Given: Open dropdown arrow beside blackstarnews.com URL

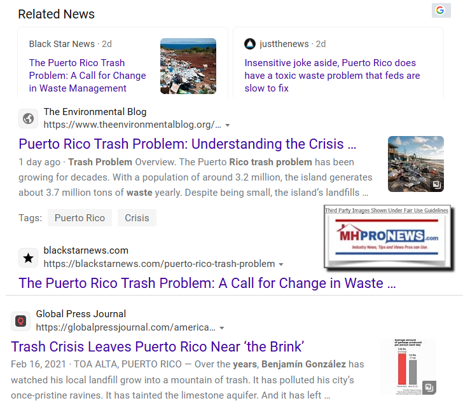Looking at the screenshot, I should (281, 264).
